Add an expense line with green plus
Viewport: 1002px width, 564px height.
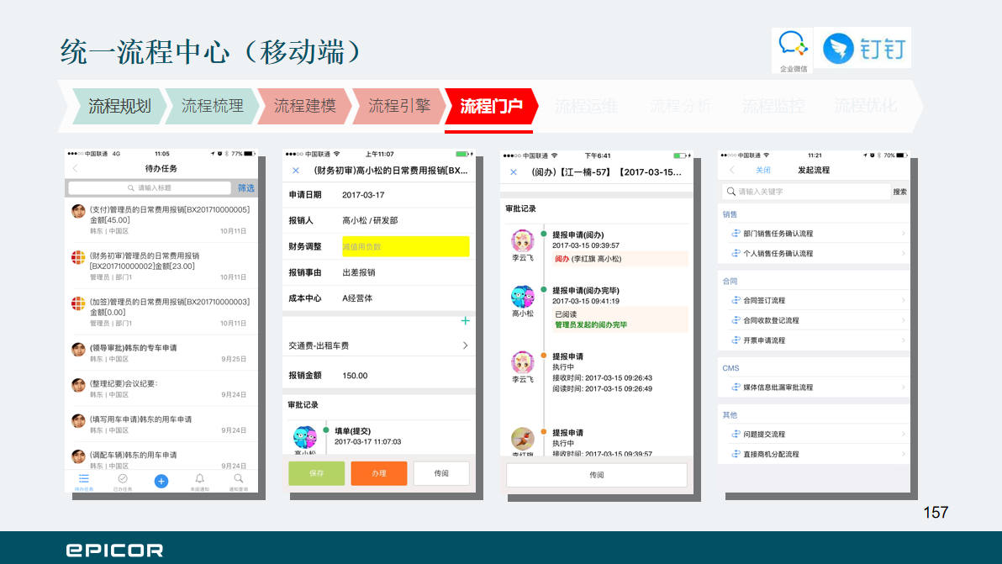(x=465, y=320)
